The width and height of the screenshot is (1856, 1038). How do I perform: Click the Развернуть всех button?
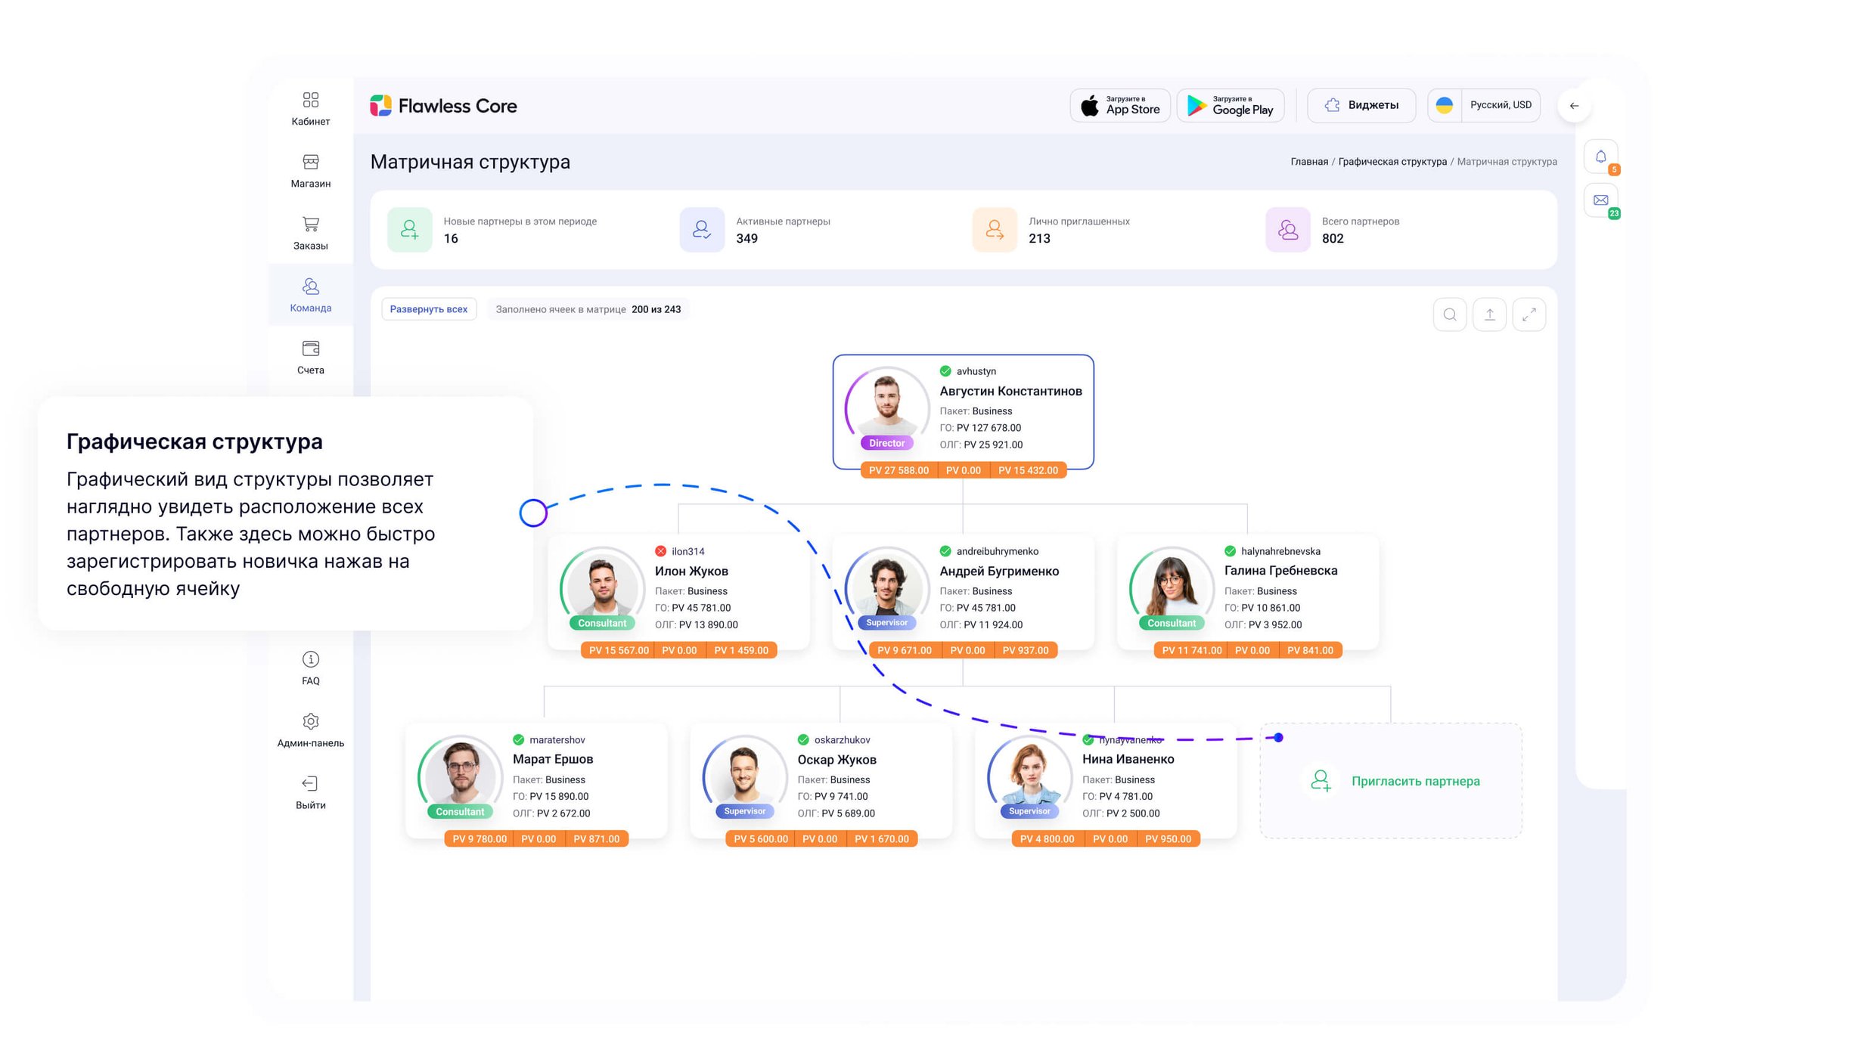429,309
